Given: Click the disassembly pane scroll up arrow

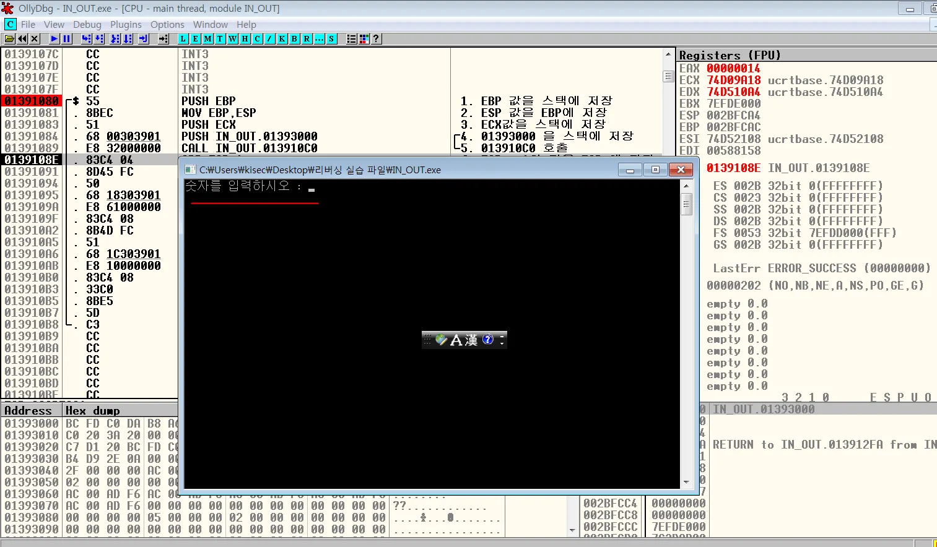Looking at the screenshot, I should tap(668, 54).
